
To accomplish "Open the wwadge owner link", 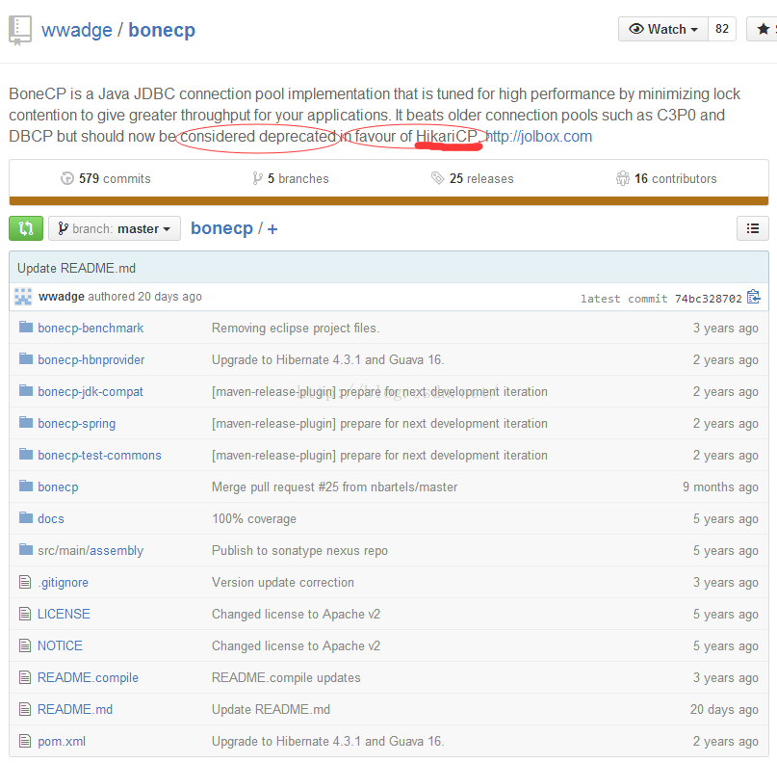I will [77, 30].
